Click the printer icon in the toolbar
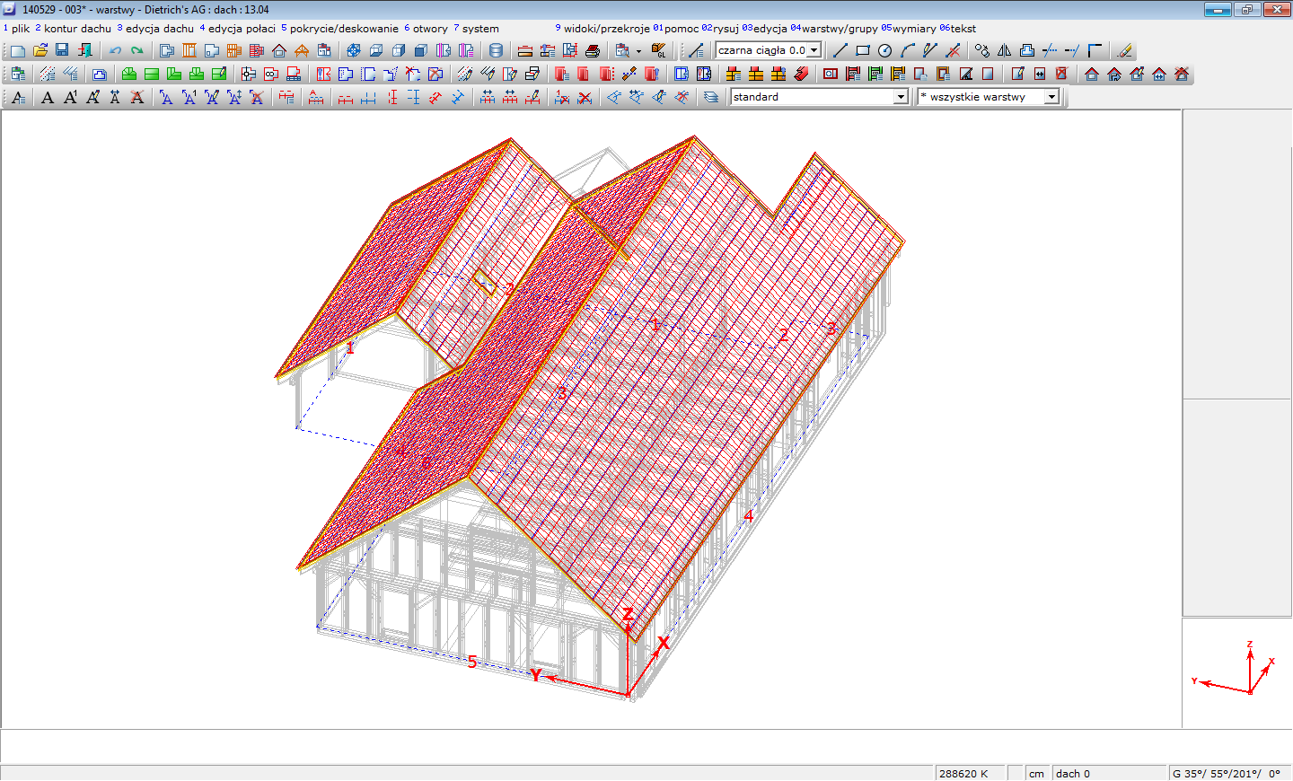 click(593, 51)
